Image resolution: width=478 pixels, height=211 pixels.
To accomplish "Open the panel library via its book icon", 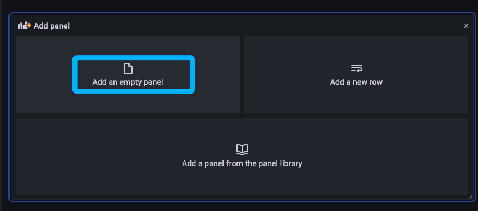I will pos(242,149).
